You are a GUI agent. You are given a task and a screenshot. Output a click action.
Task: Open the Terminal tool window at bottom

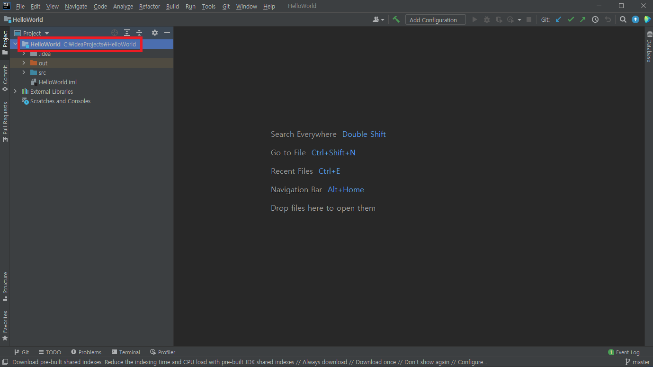(126, 352)
